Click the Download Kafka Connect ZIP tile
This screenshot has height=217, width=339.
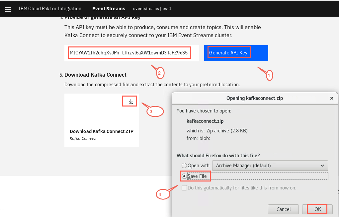point(102,120)
